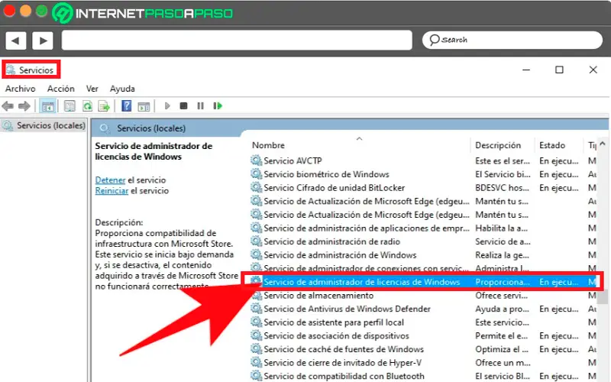Viewport: 611px width, 382px height.
Task: Click the Detener el servicio link
Action: tap(110, 180)
